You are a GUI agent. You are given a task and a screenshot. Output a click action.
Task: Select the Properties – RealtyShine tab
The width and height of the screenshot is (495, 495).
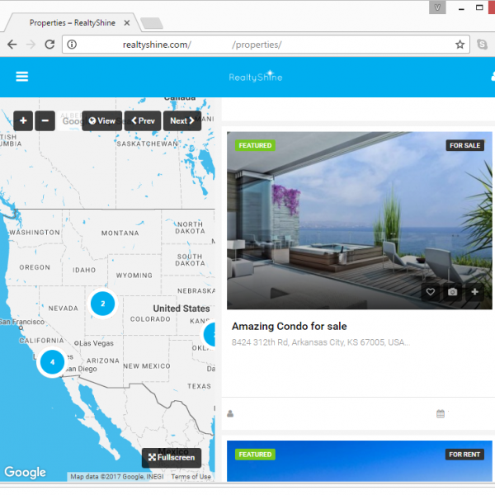(x=73, y=23)
